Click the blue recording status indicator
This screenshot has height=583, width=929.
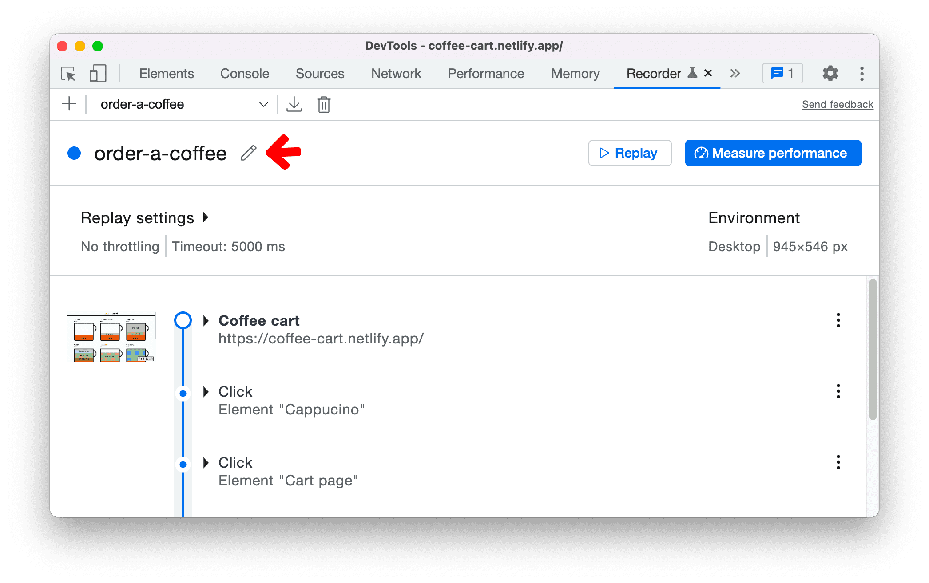tap(76, 152)
